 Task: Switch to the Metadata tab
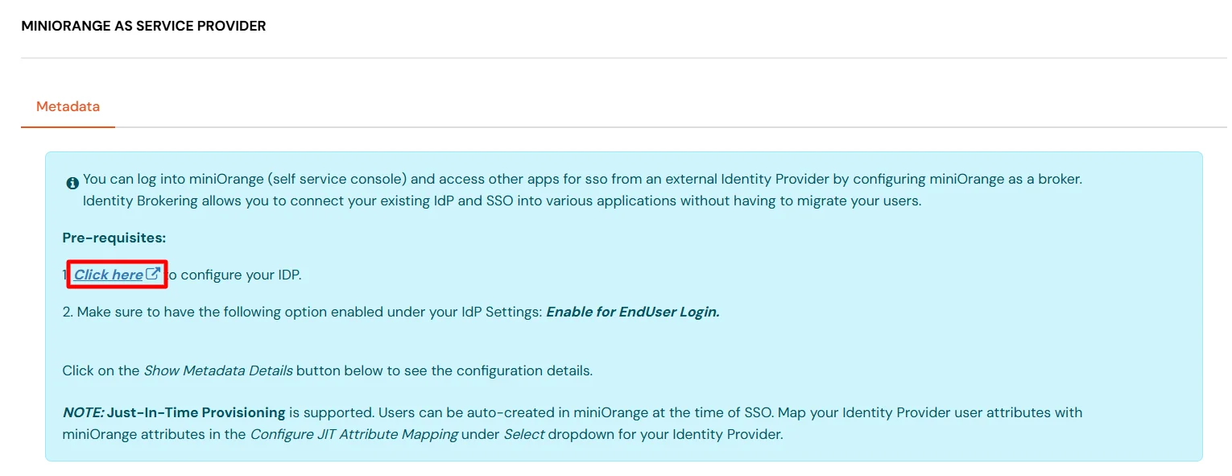click(68, 106)
